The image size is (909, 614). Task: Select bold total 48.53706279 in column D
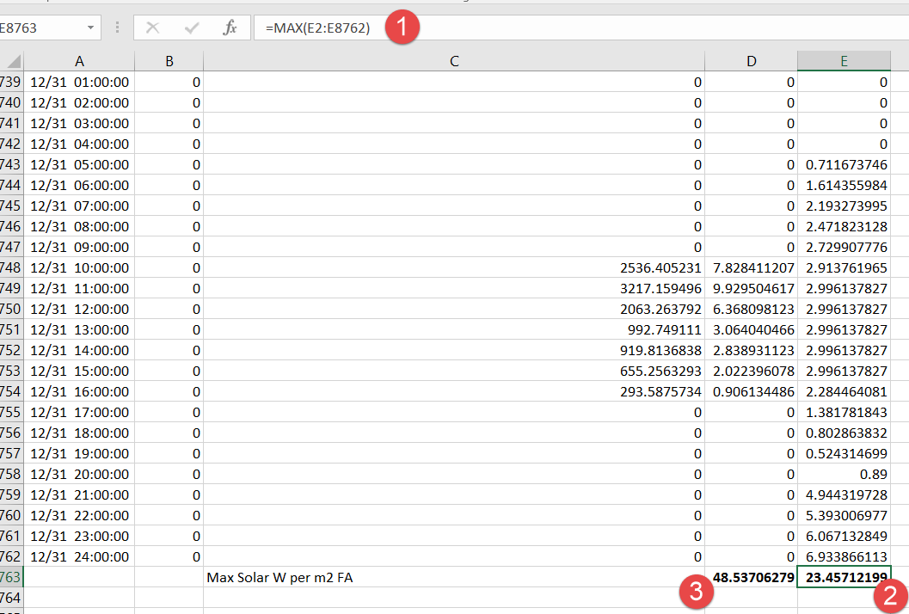coord(753,578)
